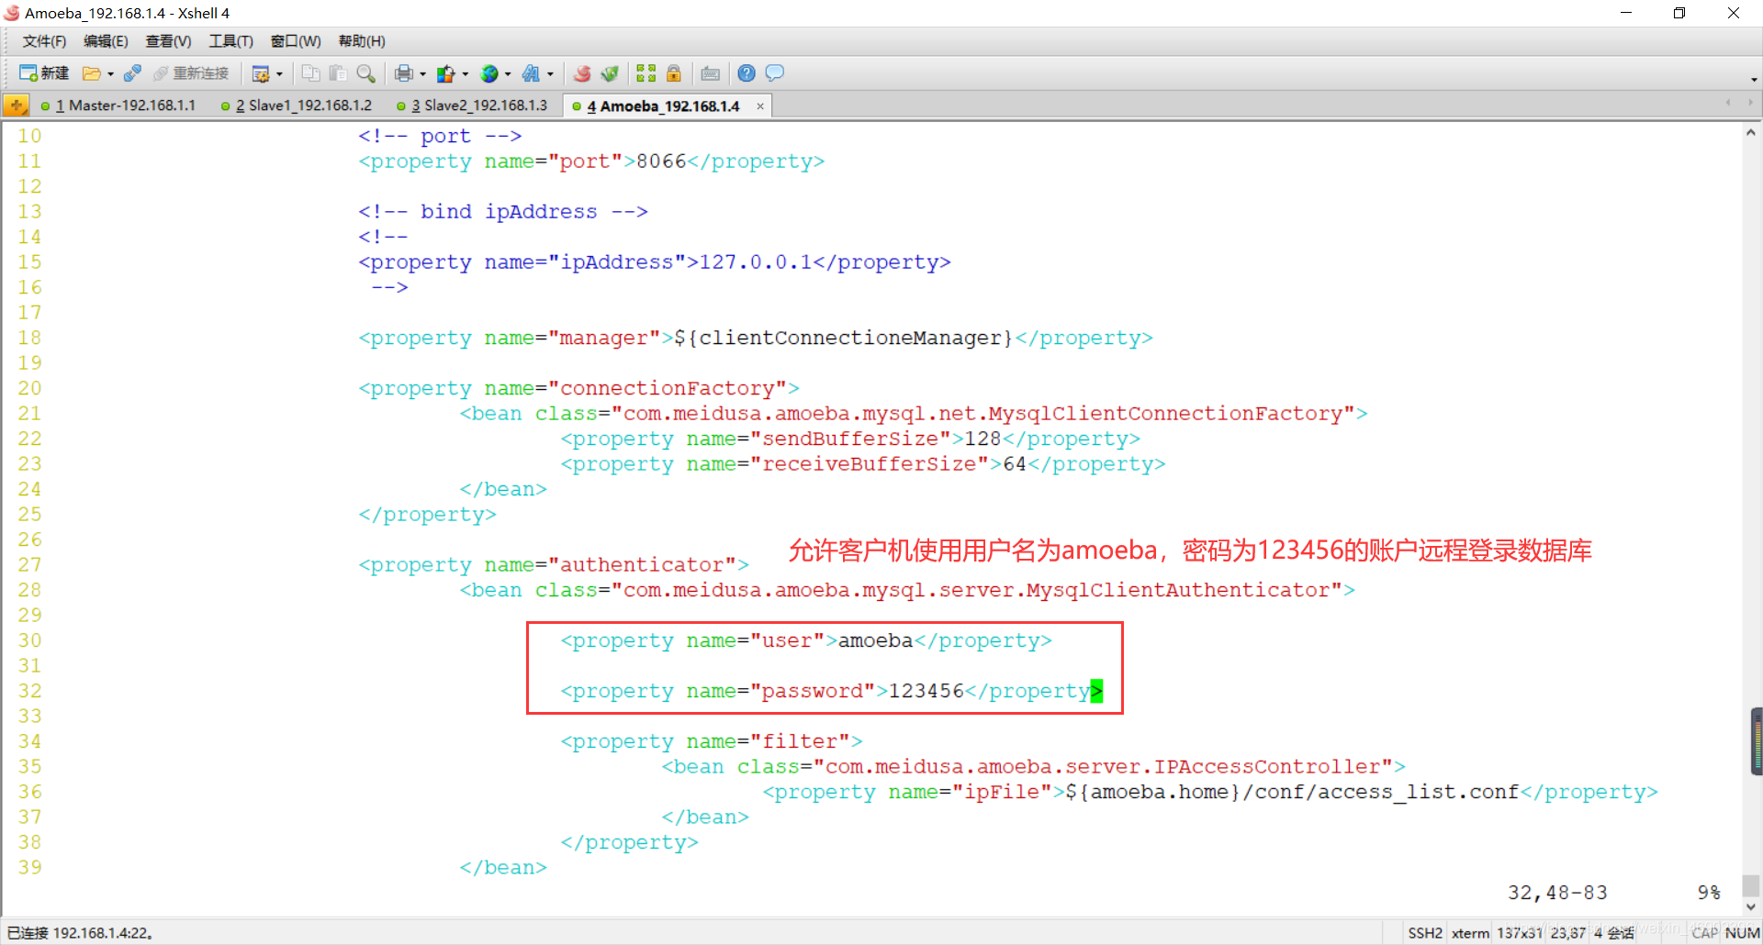Toggle full screen with green arrows icon
Image resolution: width=1763 pixels, height=945 pixels.
click(x=646, y=73)
